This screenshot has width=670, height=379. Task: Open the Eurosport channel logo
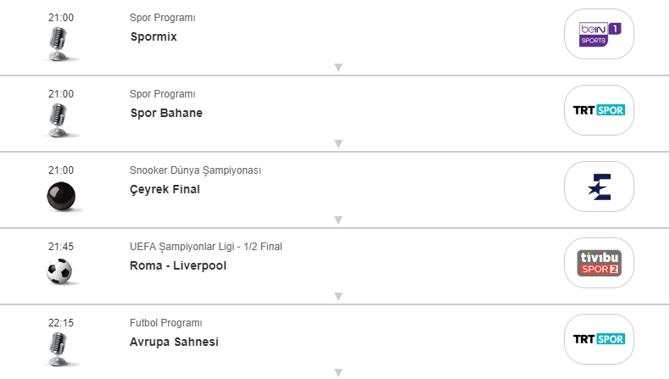pos(600,187)
